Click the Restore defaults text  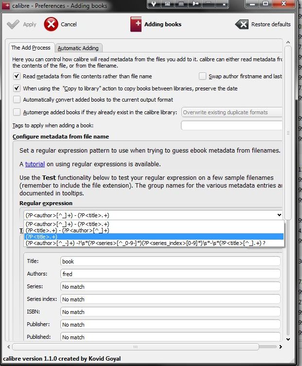point(271,24)
